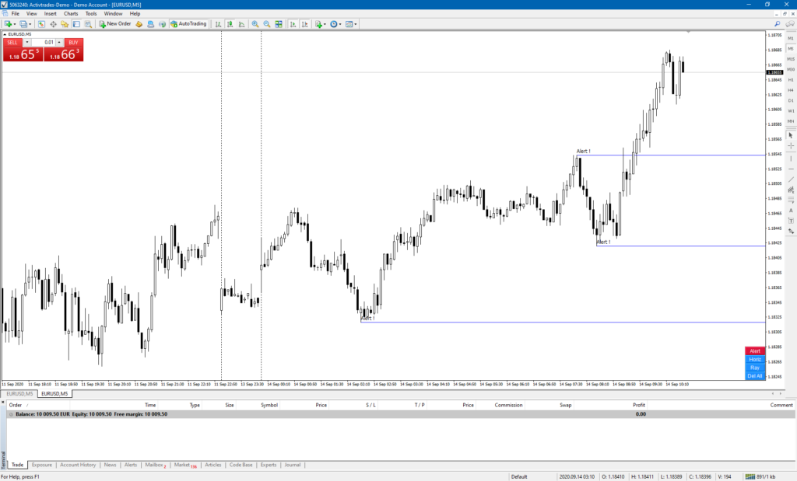Open the Charts menu
This screenshot has height=481, width=797.
tap(71, 13)
